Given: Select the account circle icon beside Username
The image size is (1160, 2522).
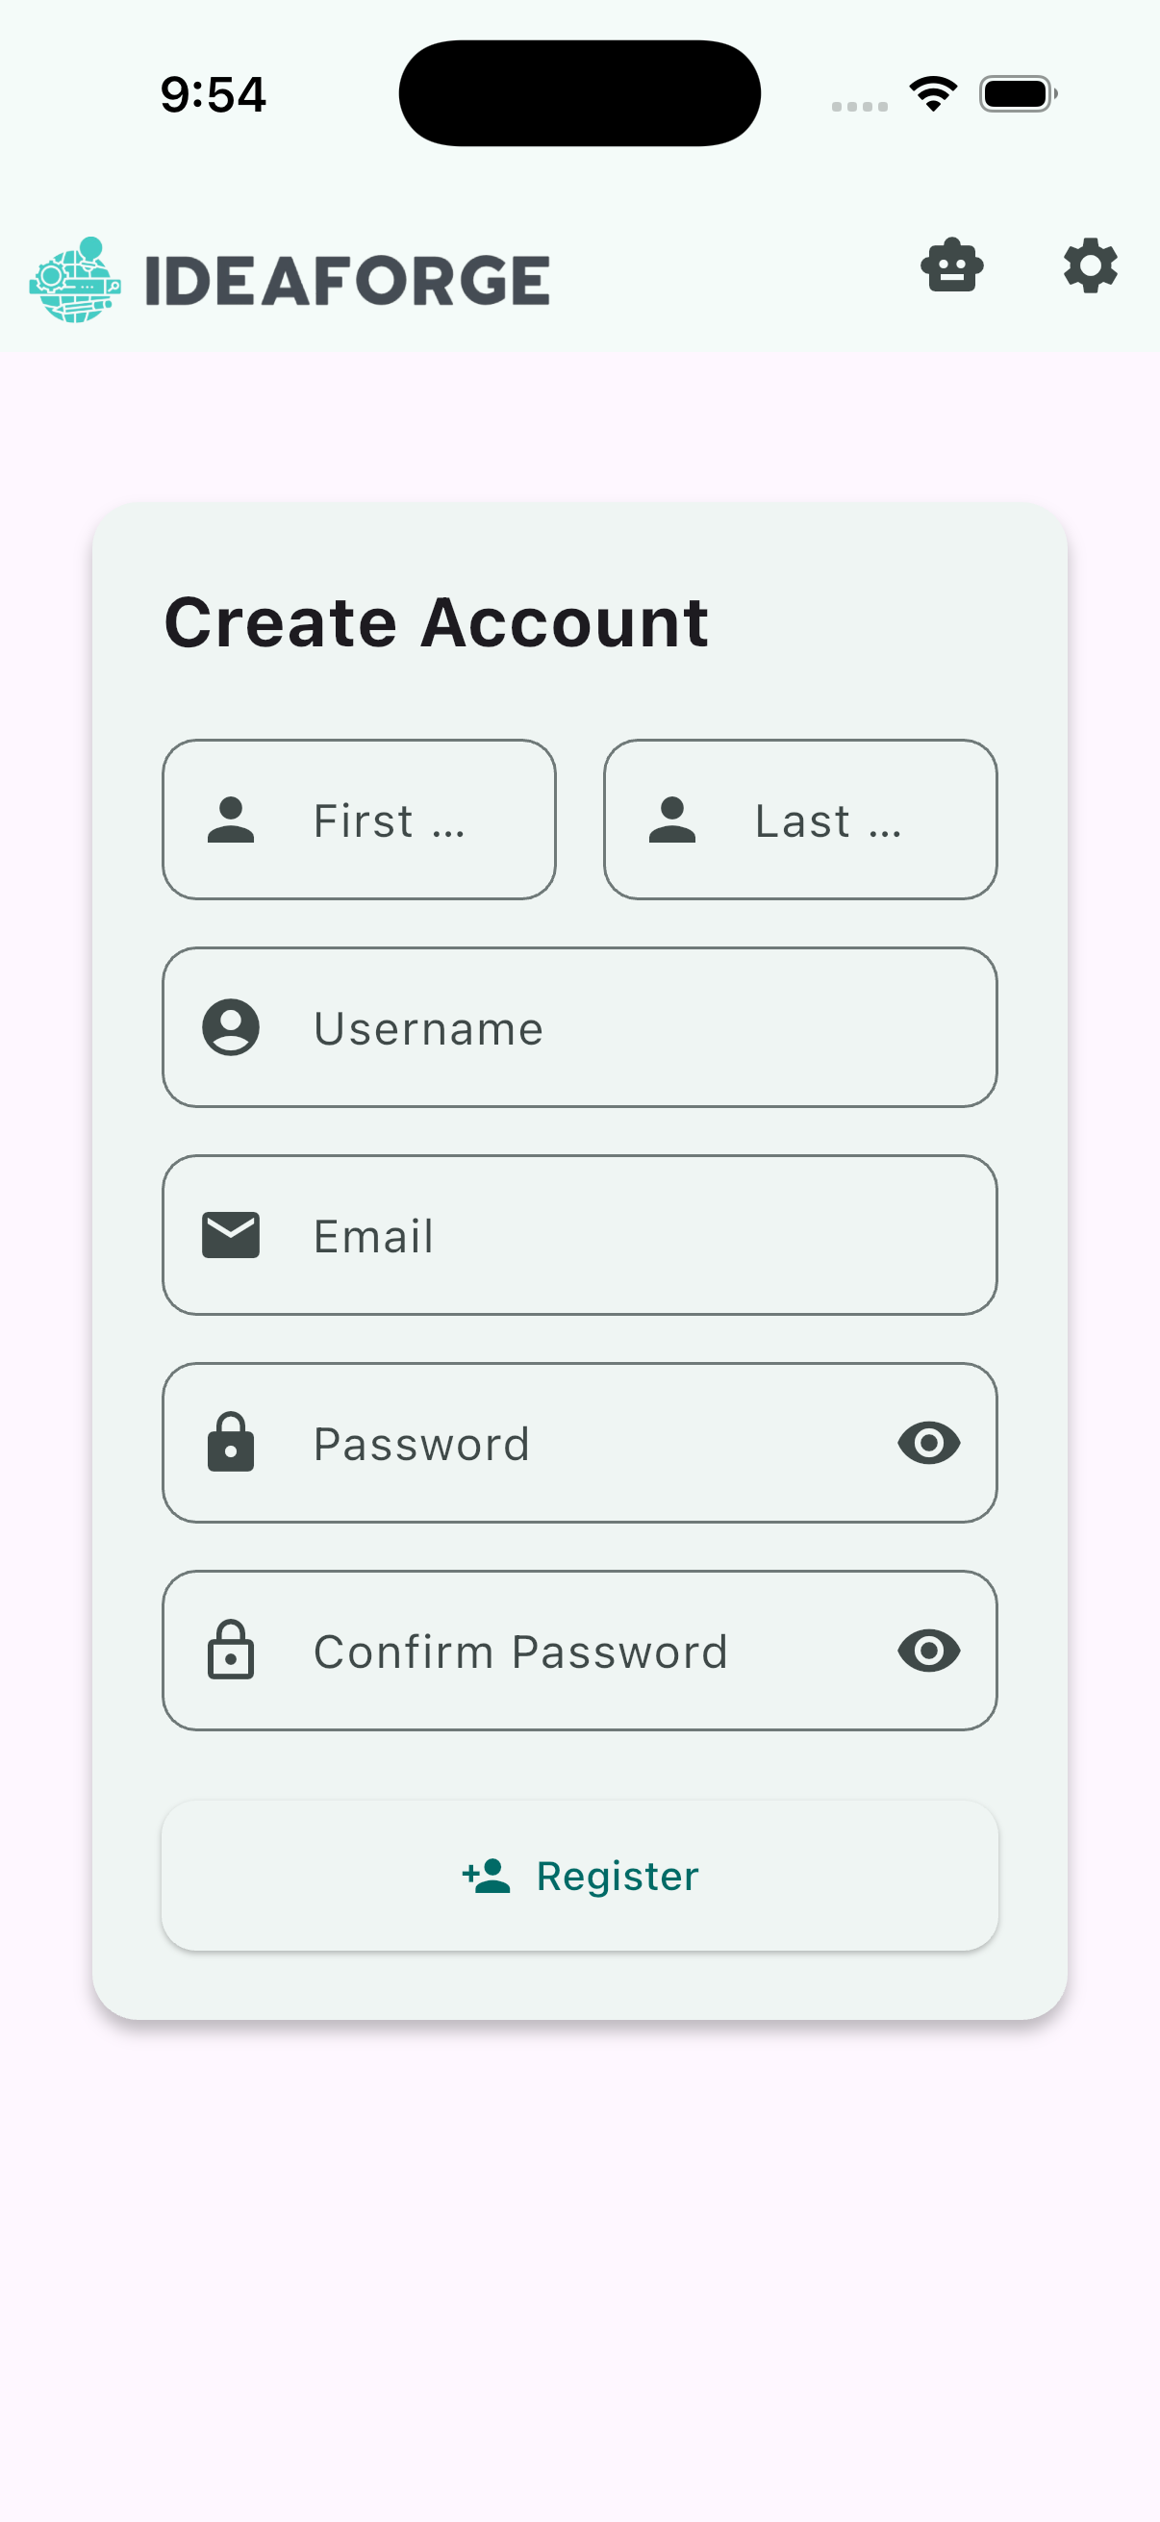Looking at the screenshot, I should pos(232,1026).
